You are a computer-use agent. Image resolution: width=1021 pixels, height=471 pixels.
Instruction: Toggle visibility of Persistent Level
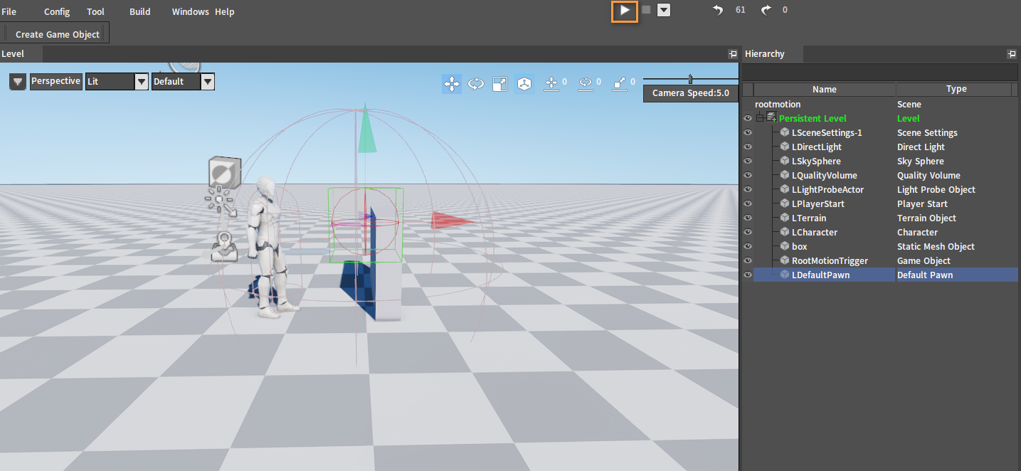coord(748,118)
